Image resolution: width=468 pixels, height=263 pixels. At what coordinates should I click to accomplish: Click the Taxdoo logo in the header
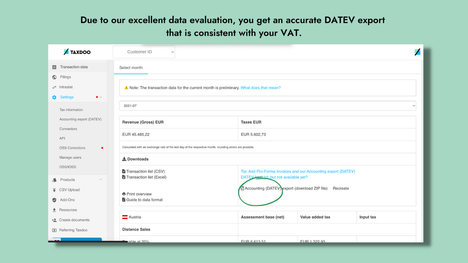(77, 52)
